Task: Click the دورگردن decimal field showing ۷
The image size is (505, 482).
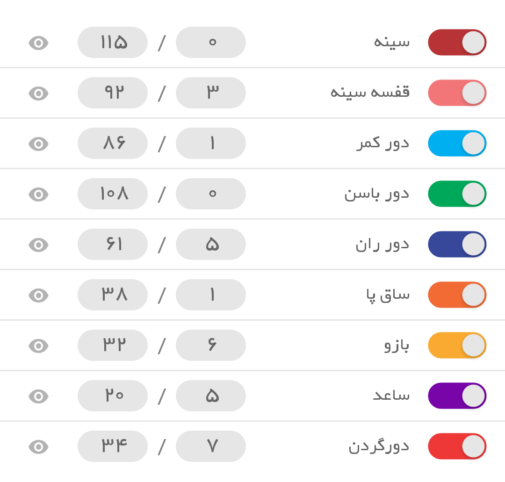Action: (x=211, y=446)
